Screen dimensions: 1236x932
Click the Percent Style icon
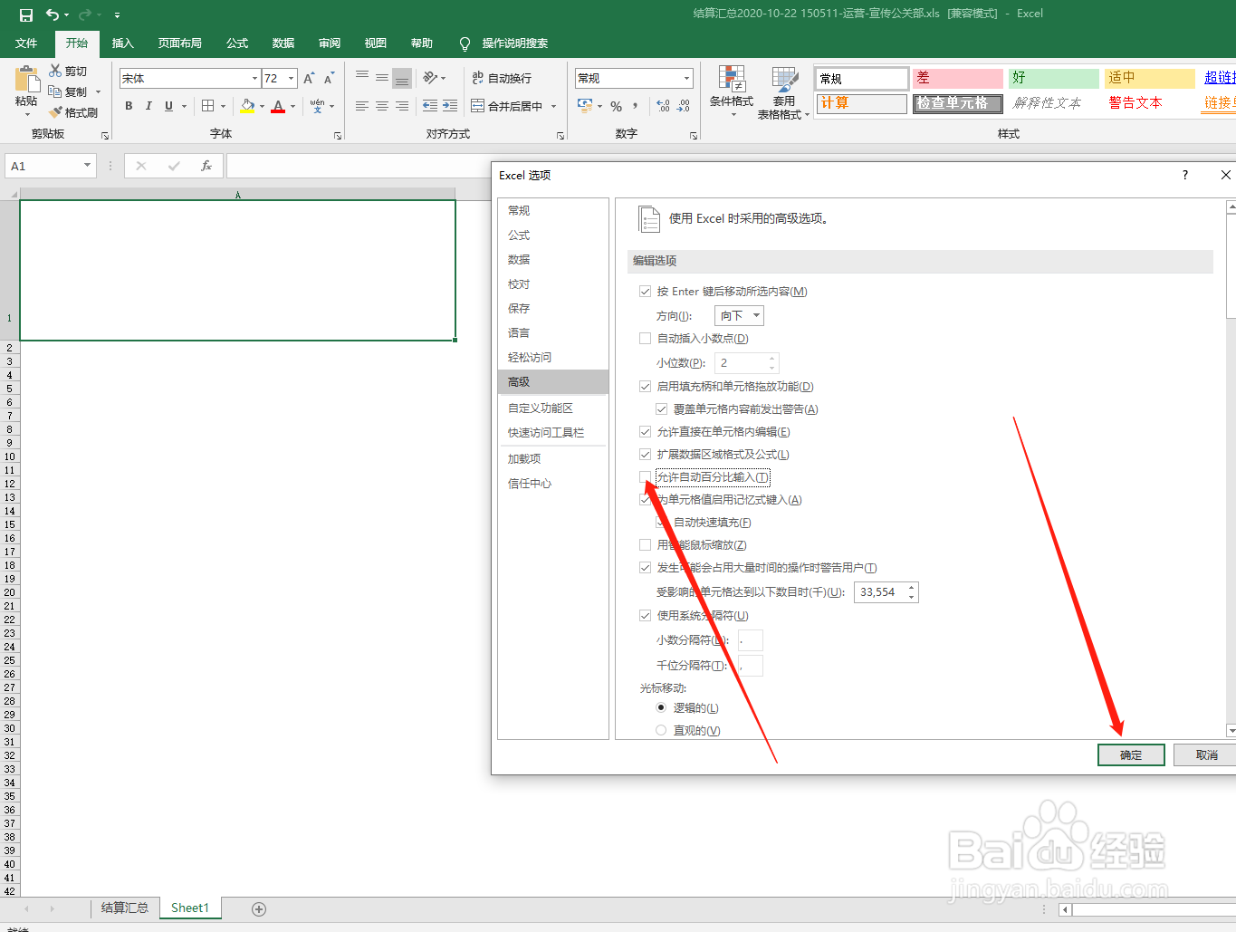[x=616, y=106]
